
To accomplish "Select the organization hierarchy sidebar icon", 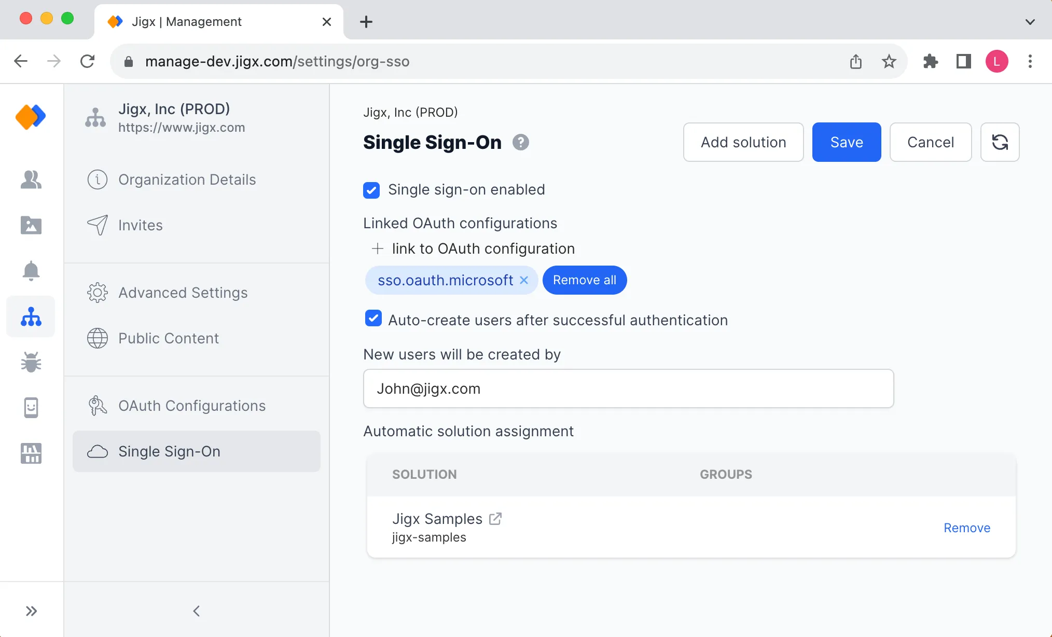I will [31, 316].
